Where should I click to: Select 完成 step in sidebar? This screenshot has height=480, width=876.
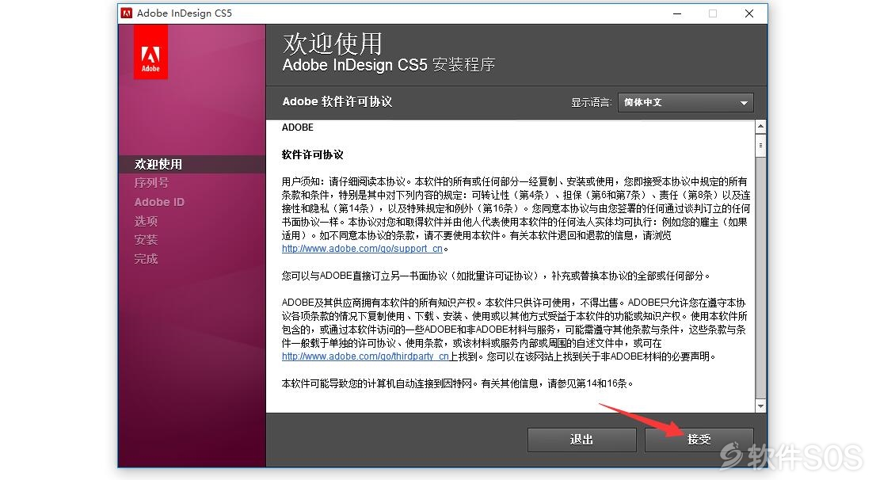click(146, 259)
